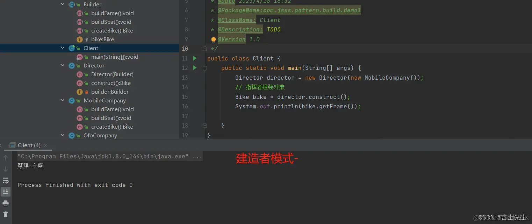Click the Director class icon
Screen dimensions: 532x224
click(x=72, y=65)
